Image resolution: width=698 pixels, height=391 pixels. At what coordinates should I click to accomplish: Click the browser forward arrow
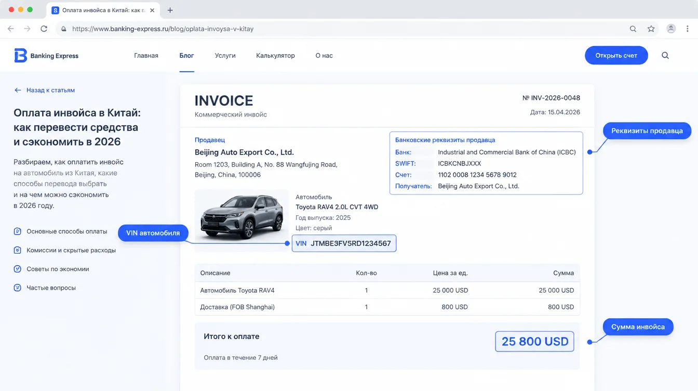tap(27, 29)
